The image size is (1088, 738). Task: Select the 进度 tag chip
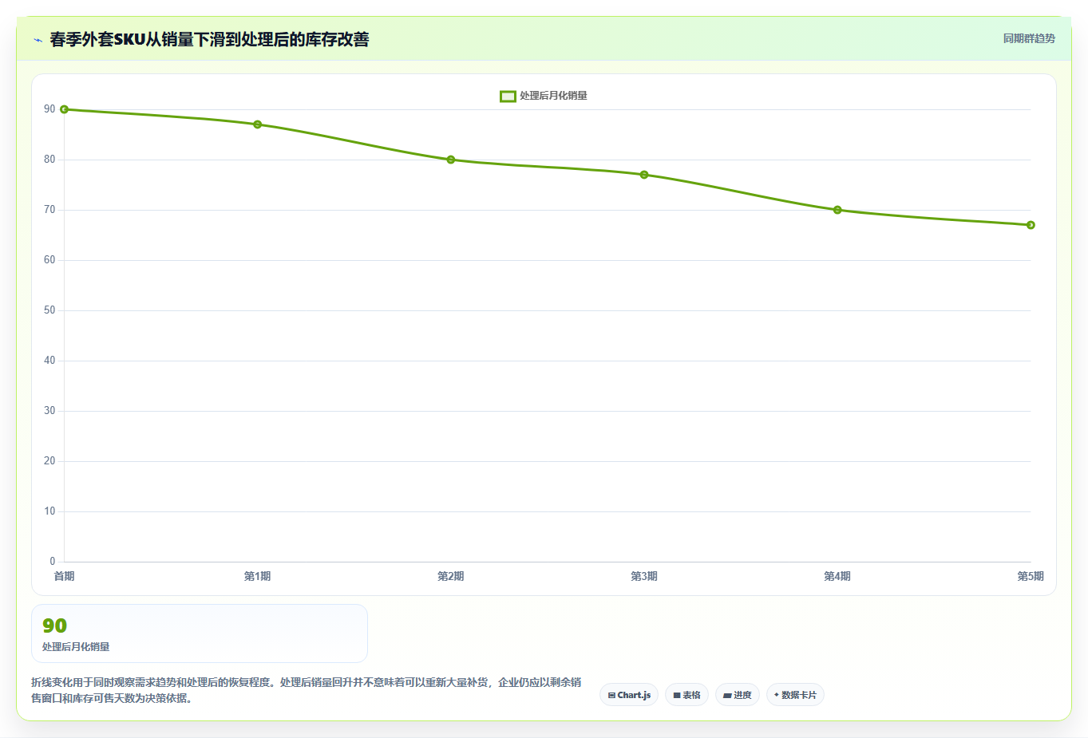(738, 695)
